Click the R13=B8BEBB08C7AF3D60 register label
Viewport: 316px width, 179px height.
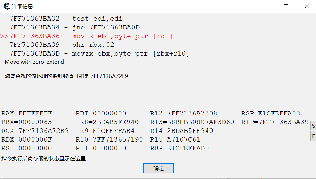192,122
